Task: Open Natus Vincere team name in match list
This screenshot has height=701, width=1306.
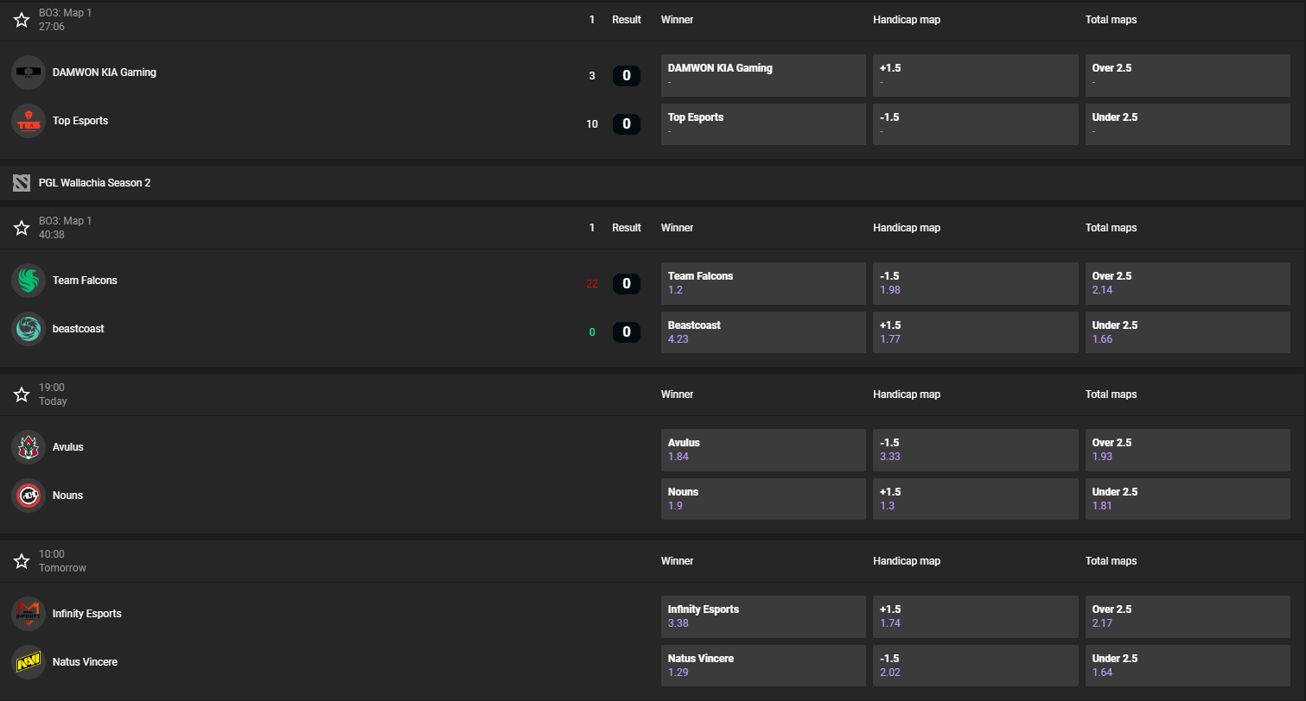Action: tap(85, 662)
